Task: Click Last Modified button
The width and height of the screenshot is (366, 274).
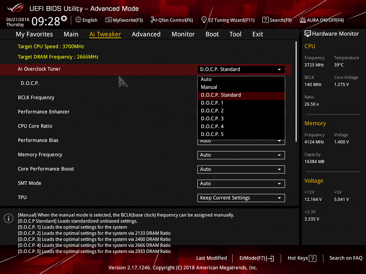Action: (212, 258)
